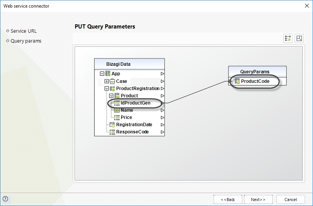Select the Price attribute
Image resolution: width=313 pixels, height=206 pixels.
[126, 117]
